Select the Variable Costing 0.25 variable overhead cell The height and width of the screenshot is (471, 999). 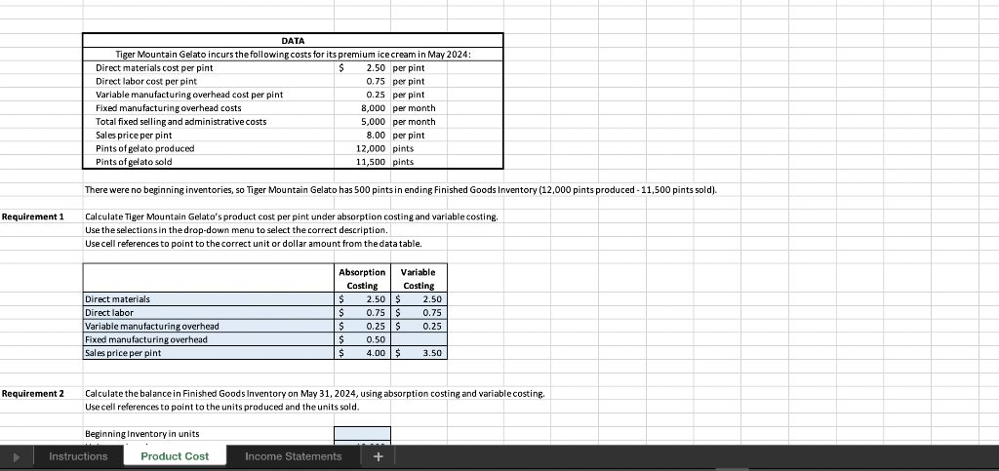419,326
